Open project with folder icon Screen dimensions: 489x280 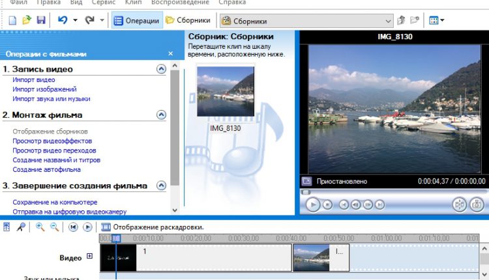(x=27, y=21)
